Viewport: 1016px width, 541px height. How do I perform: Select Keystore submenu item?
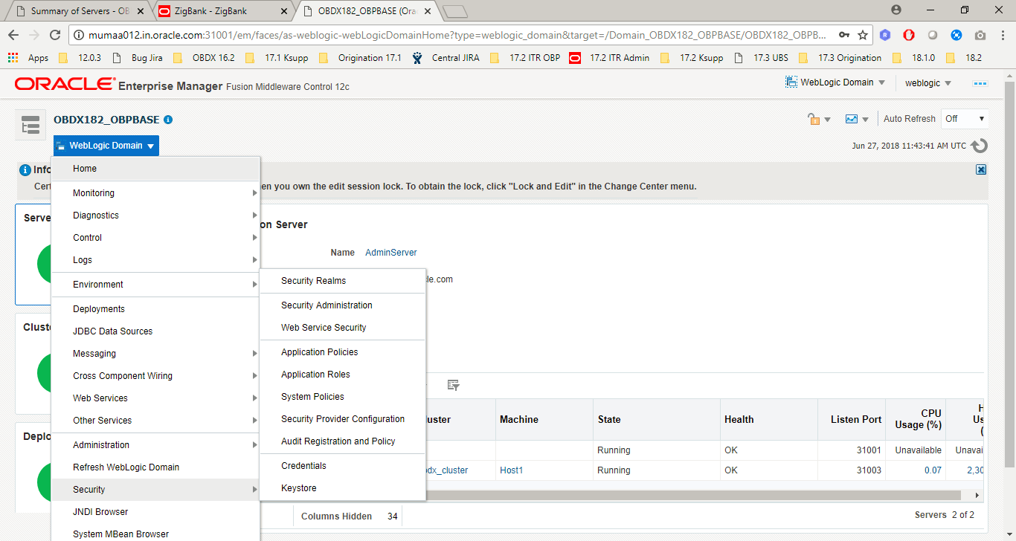coord(343,488)
